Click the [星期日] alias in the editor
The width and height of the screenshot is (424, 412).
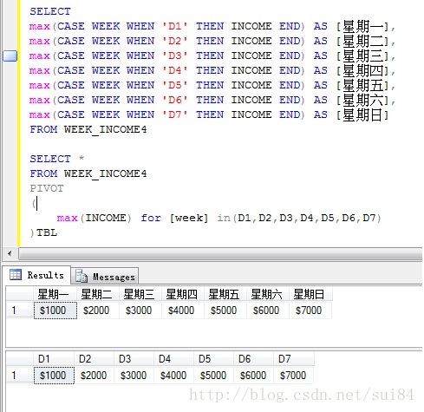[x=362, y=114]
